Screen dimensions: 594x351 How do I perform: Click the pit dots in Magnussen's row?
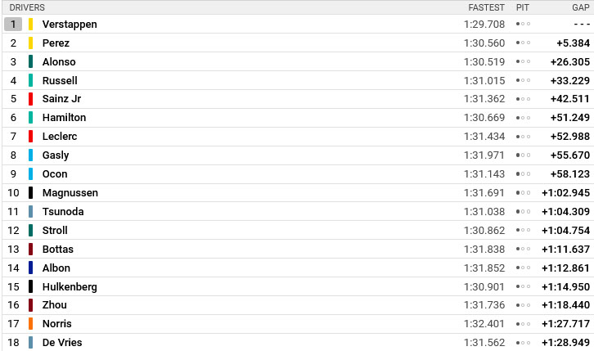click(523, 193)
